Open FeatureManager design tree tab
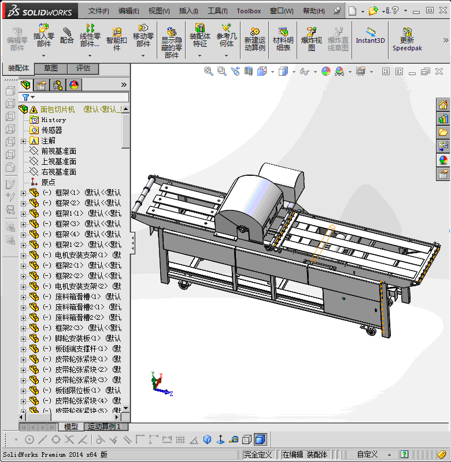 click(x=25, y=85)
